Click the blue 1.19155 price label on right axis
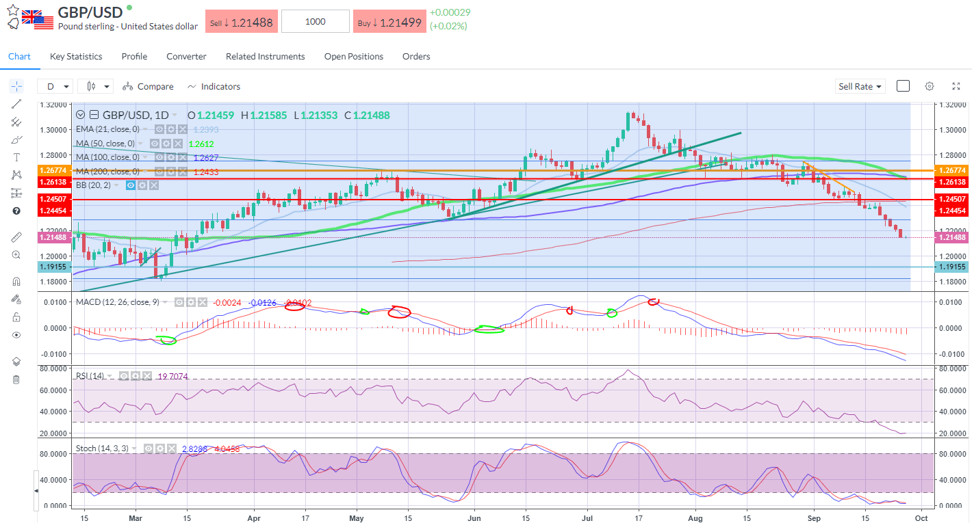974x523 pixels. [x=952, y=267]
